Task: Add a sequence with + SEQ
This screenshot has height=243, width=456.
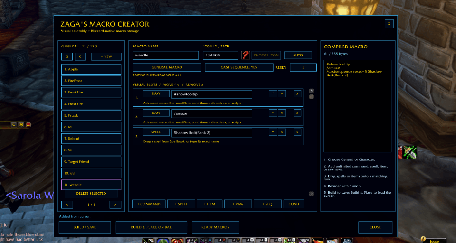Action: [267, 204]
